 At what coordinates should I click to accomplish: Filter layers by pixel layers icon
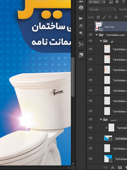click(x=111, y=2)
